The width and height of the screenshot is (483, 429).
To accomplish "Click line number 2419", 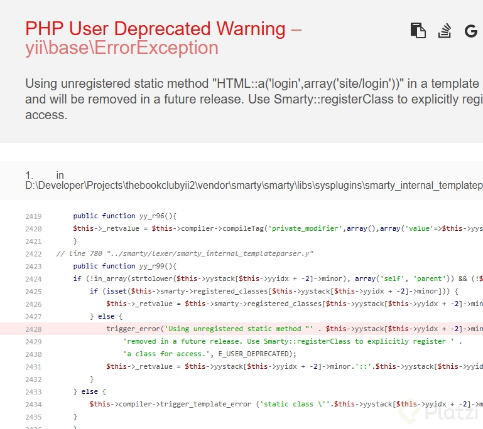I will [x=33, y=216].
